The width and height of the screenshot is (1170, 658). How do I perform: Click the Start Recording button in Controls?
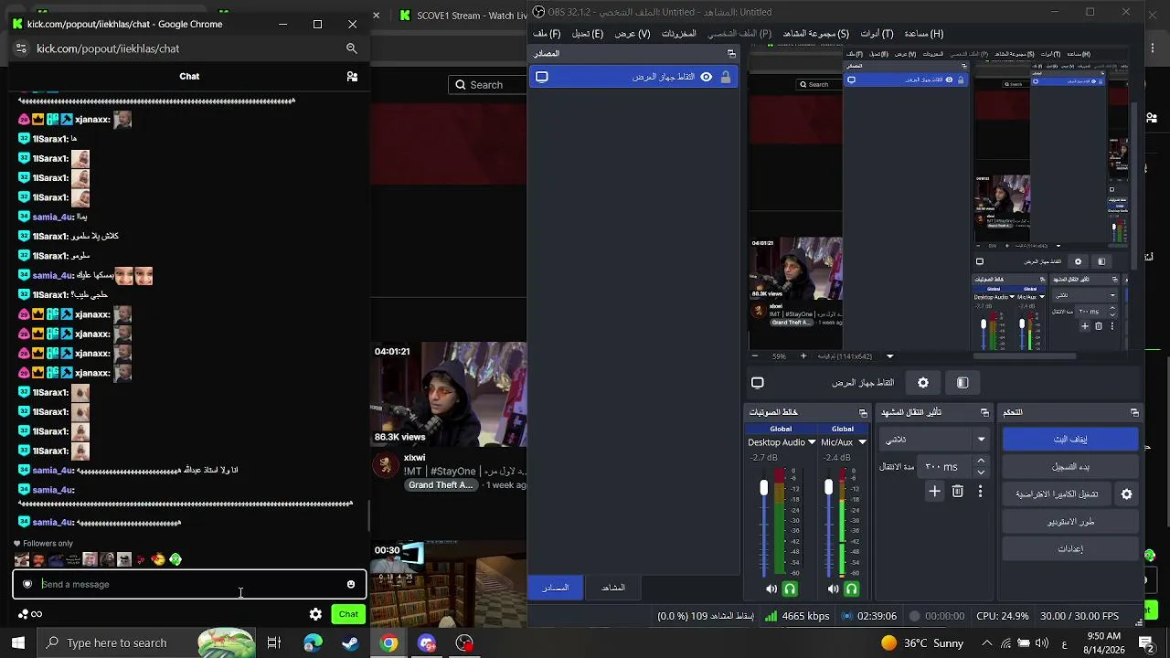(1070, 467)
